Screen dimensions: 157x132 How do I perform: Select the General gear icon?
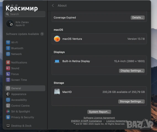pos(8,88)
